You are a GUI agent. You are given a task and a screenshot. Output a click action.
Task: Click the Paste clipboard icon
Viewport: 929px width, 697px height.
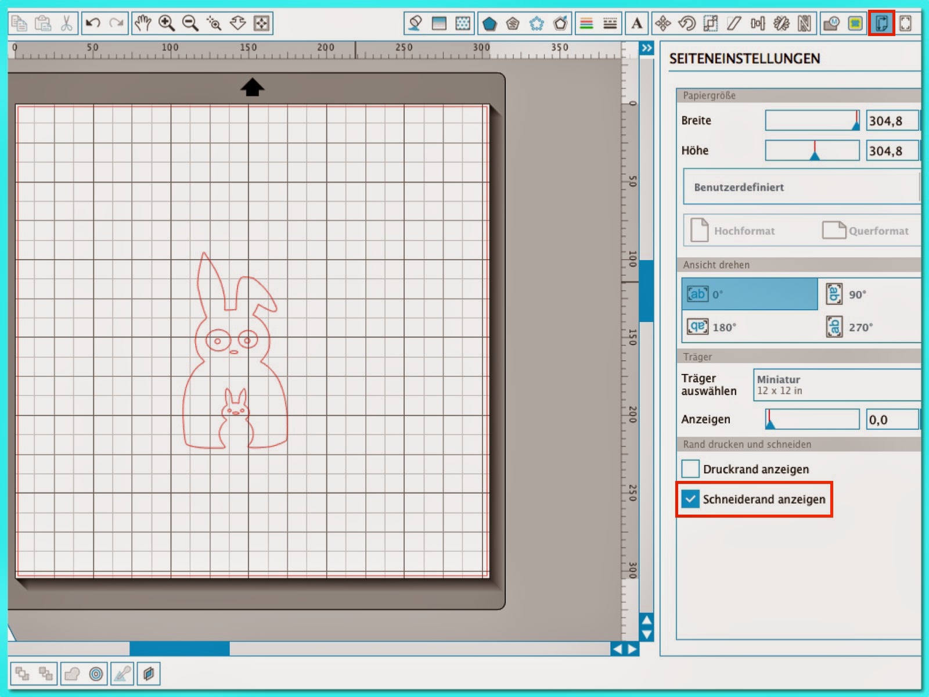(x=43, y=23)
